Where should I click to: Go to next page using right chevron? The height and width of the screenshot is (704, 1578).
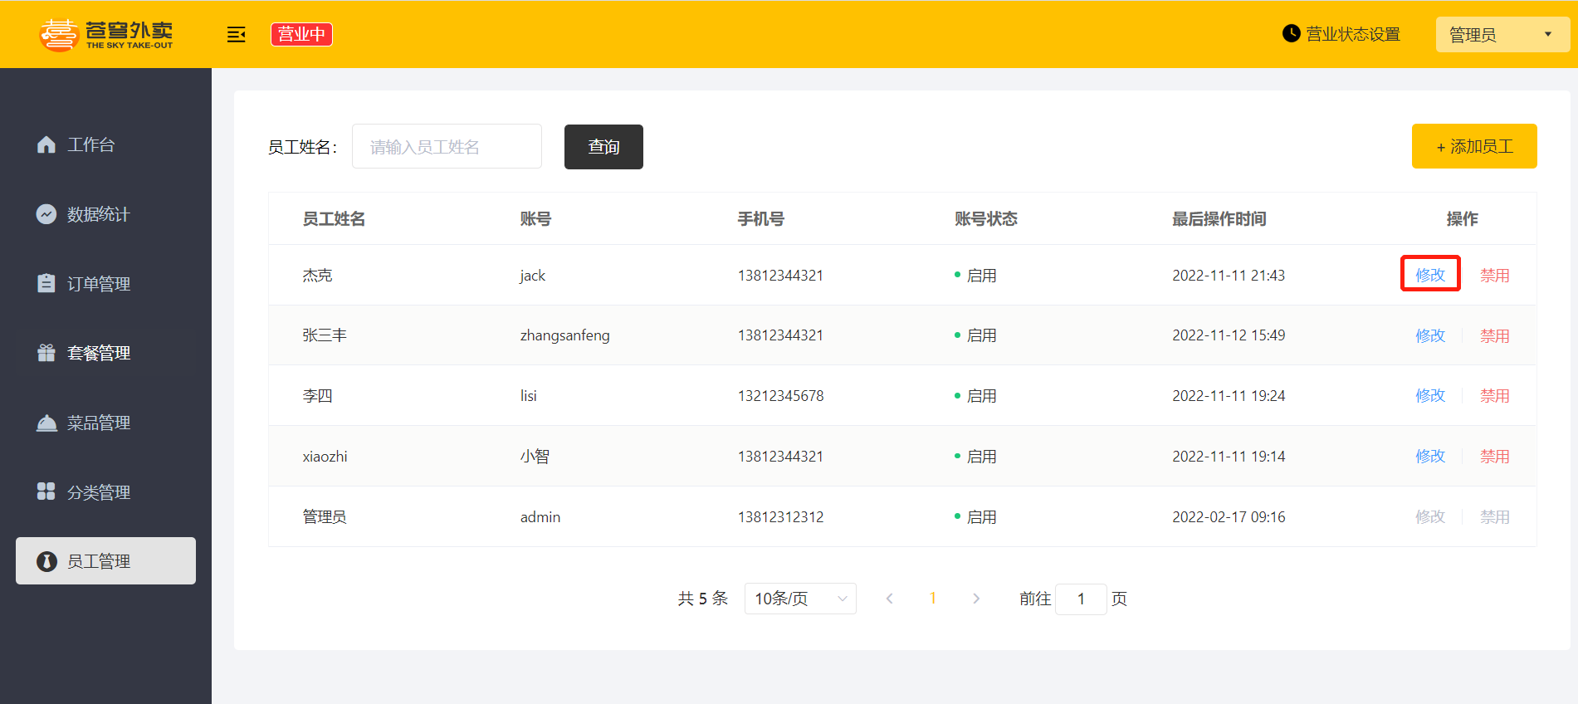pyautogui.click(x=976, y=599)
